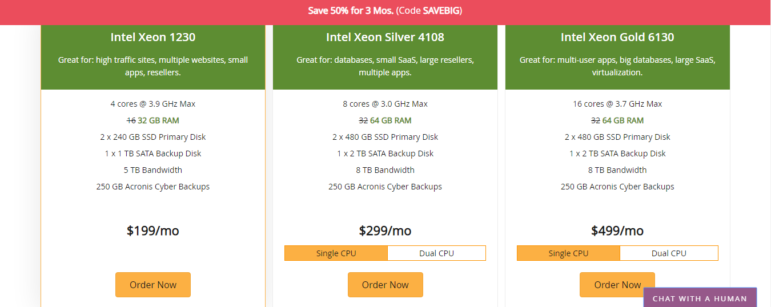Click the SAVEBIG promo code text
The width and height of the screenshot is (771, 307).
pyautogui.click(x=441, y=11)
